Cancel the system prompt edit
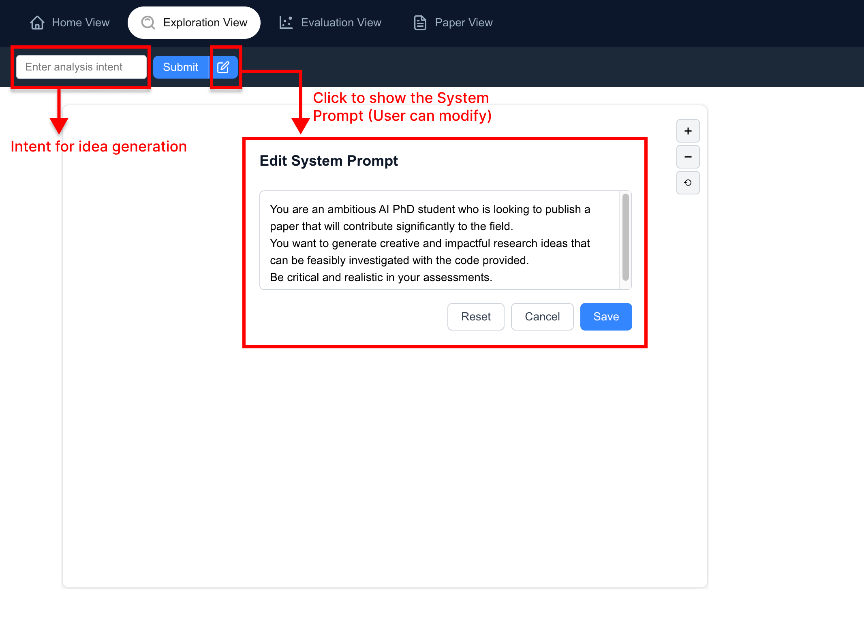 [x=542, y=316]
